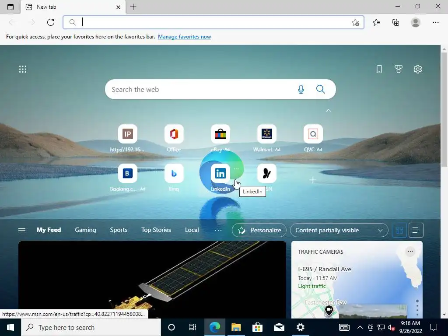
Task: Click the mobile phone icon on page
Action: [379, 69]
